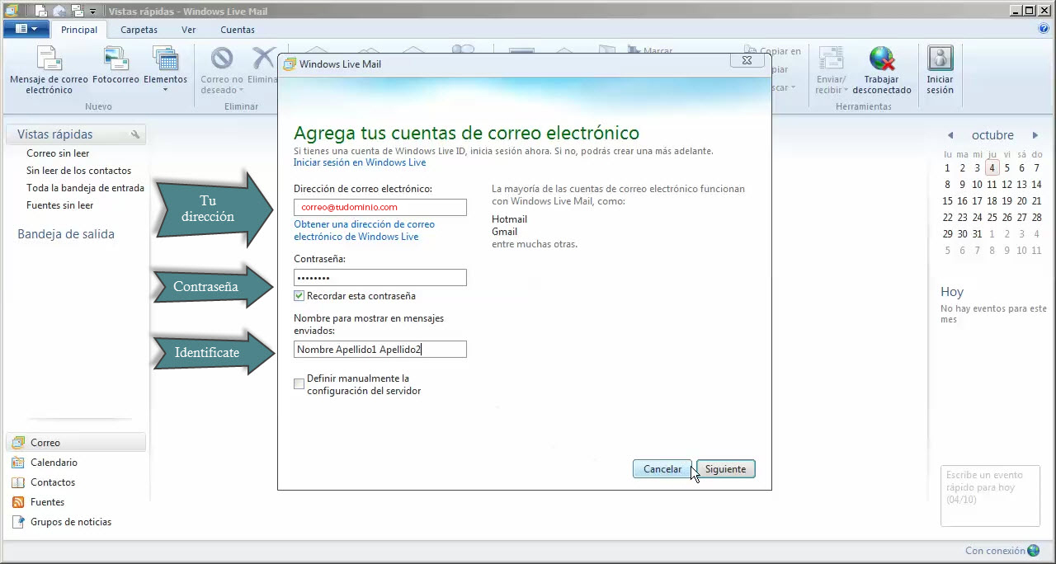Select Correo sin leer quick view
The image size is (1056, 564).
[58, 153]
